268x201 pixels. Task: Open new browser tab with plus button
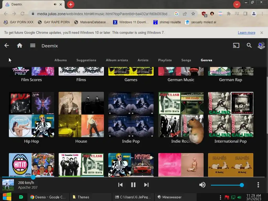pos(71,4)
